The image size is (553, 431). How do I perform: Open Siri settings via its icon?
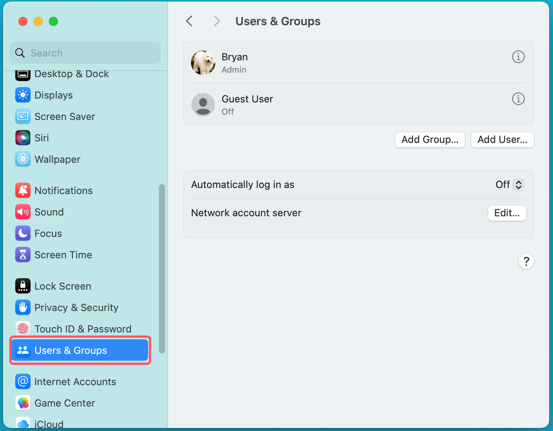click(x=23, y=138)
